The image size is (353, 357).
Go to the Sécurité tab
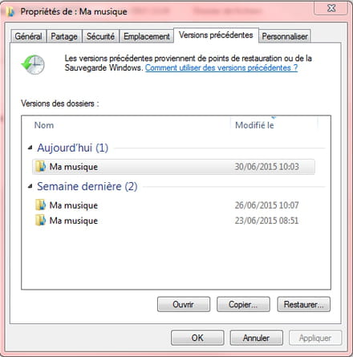pos(100,36)
